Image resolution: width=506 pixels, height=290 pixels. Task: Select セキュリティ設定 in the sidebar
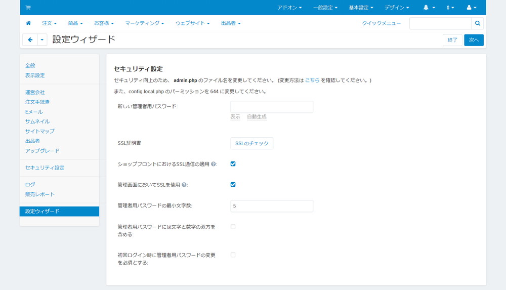pos(45,168)
